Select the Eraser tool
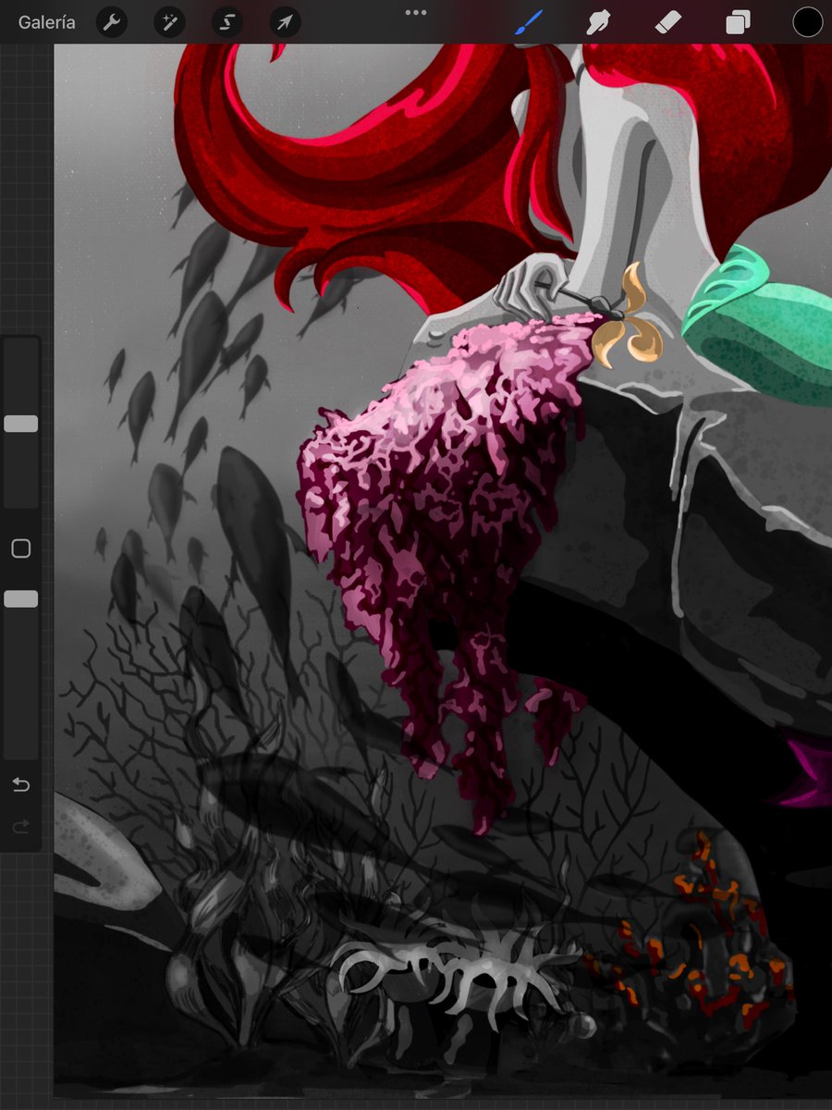This screenshot has height=1110, width=832. (667, 22)
